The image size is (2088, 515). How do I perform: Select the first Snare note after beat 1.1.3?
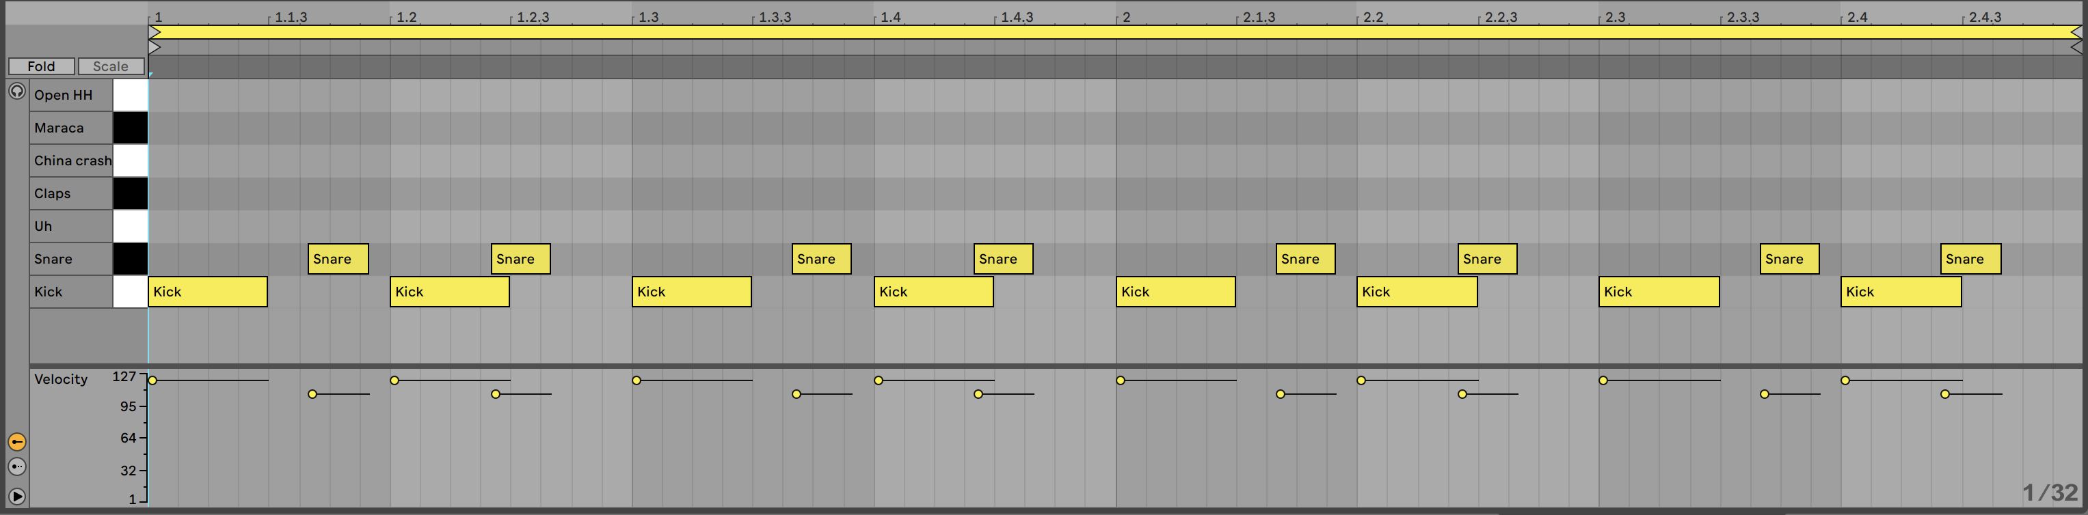click(x=338, y=259)
